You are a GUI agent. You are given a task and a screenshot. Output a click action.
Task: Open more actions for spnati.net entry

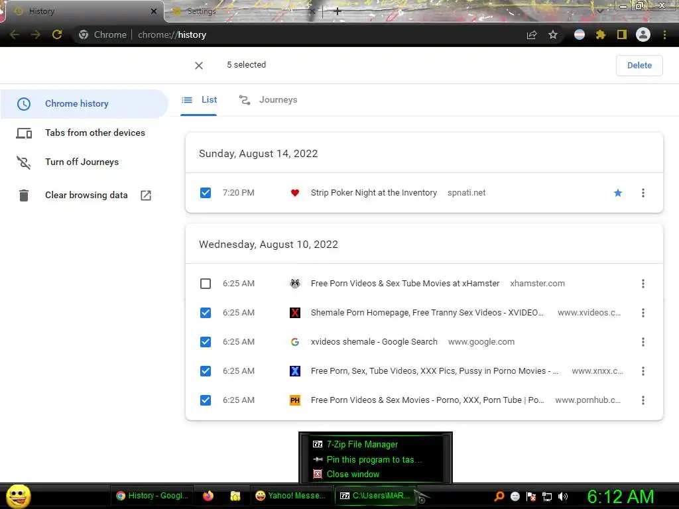click(x=643, y=193)
